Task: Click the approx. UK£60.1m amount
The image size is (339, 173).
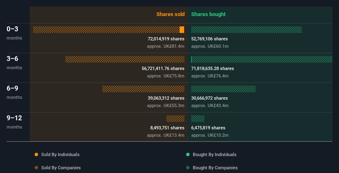Action: point(210,47)
